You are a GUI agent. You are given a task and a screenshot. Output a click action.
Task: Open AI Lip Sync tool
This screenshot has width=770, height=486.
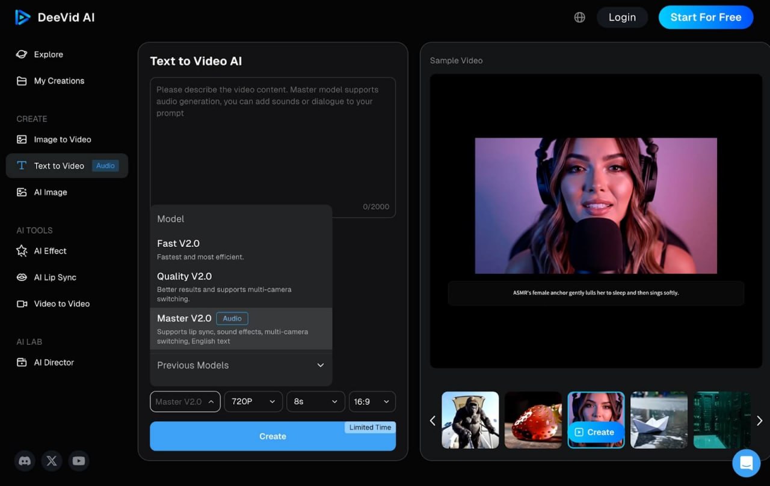[x=55, y=278]
